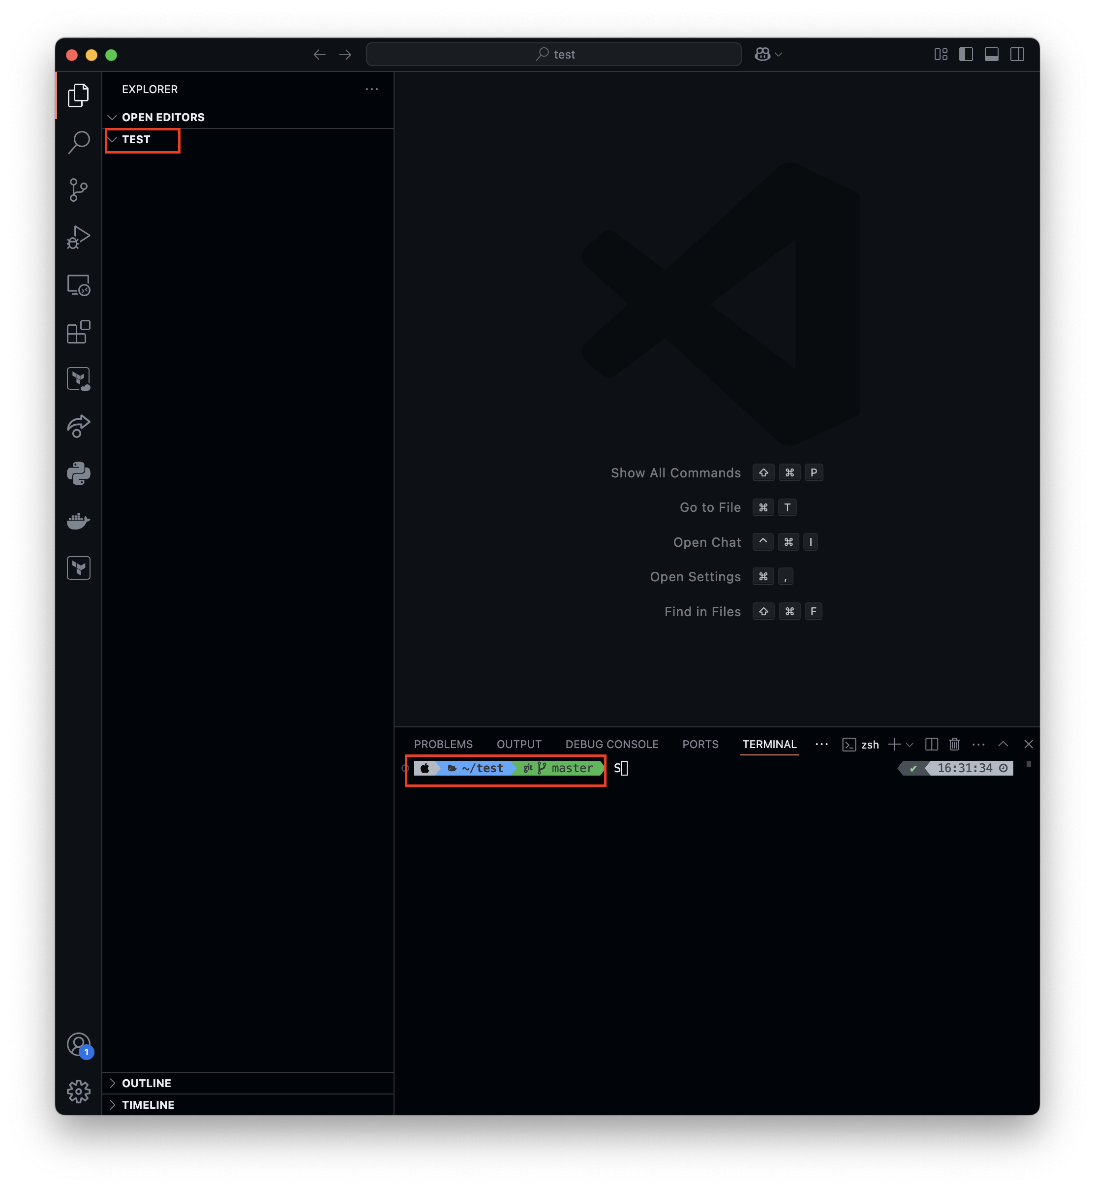
Task: Open the Docker view
Action: tap(78, 521)
